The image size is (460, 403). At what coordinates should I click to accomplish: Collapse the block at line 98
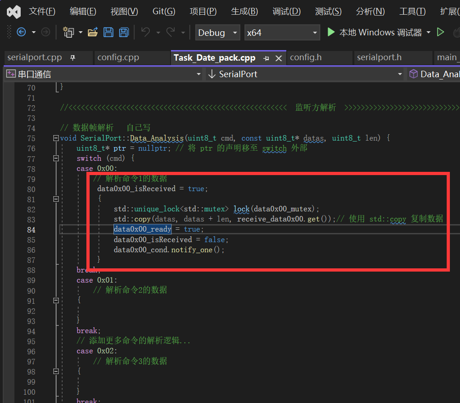click(56, 371)
